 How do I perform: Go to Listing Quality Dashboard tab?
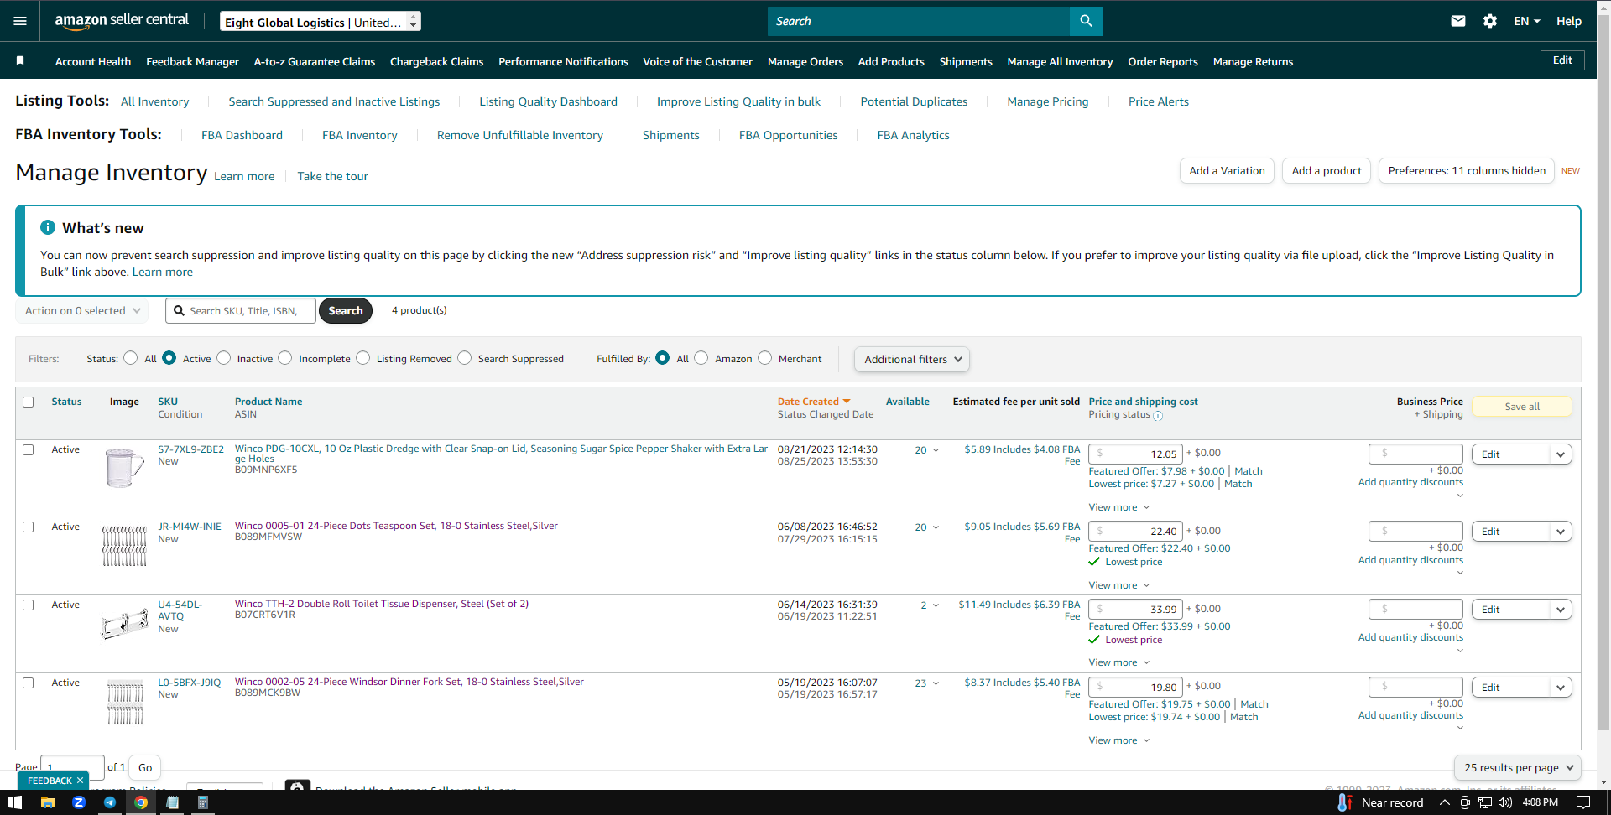click(x=548, y=101)
